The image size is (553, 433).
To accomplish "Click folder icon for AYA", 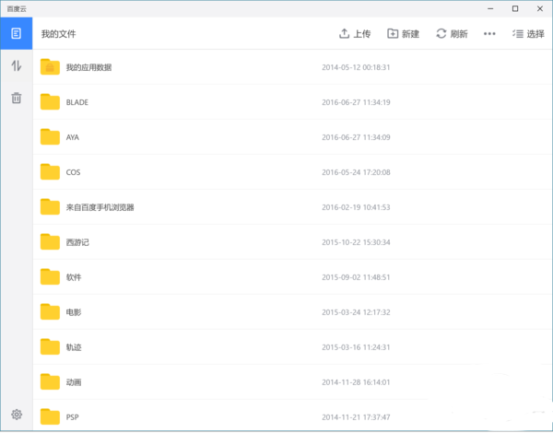I will point(50,136).
